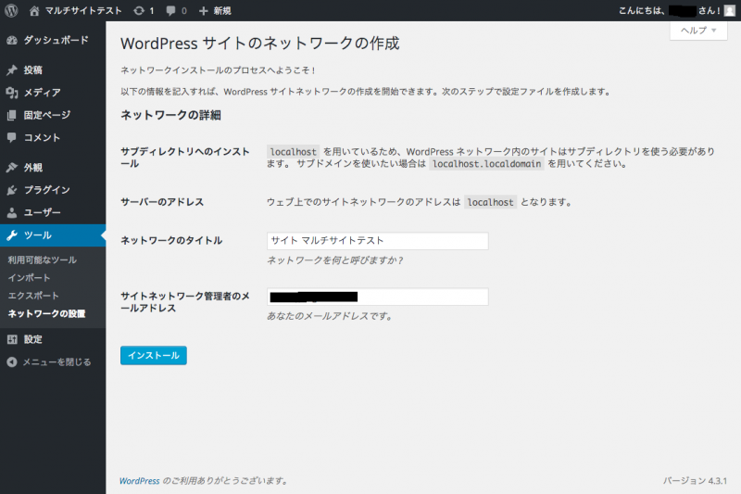This screenshot has width=741, height=494.
Task: Click the あなたのメールアドレスです。 hint text
Action: pos(330,316)
